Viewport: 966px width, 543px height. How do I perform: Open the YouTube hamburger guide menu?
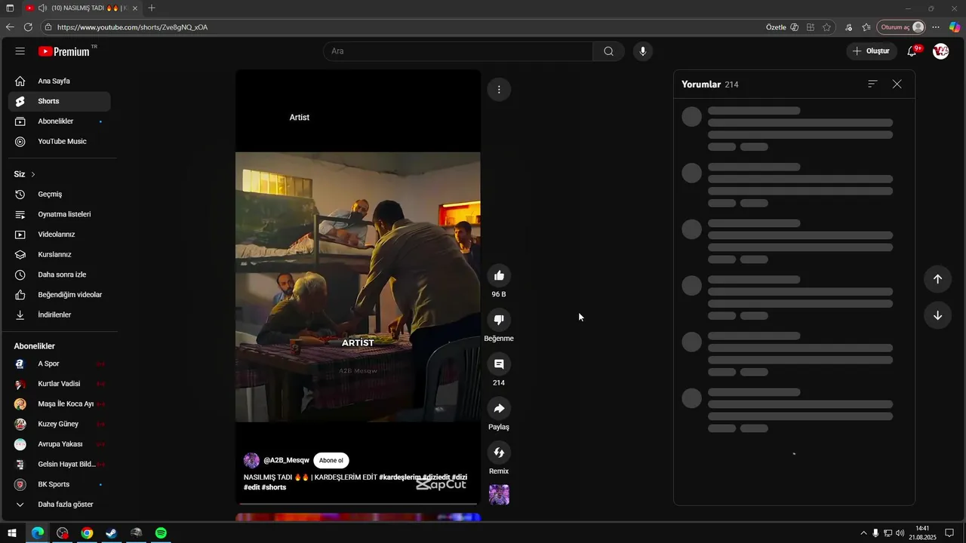20,51
